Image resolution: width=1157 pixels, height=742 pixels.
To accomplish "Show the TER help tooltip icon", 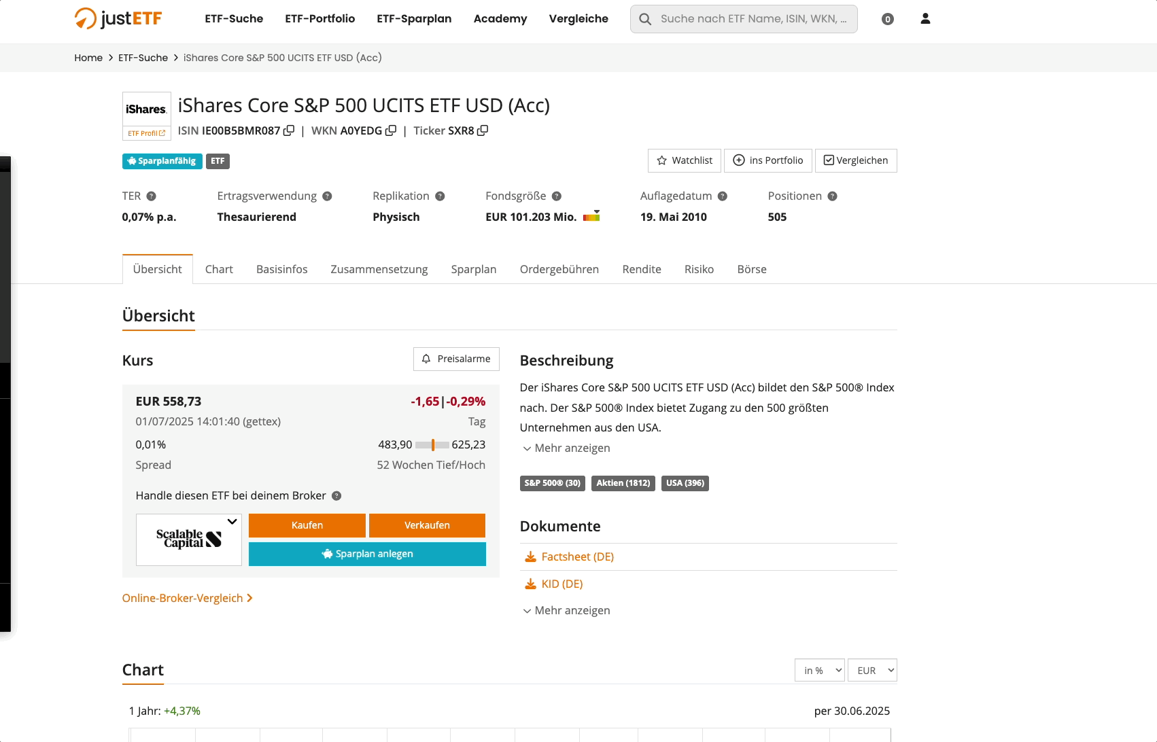I will click(152, 196).
